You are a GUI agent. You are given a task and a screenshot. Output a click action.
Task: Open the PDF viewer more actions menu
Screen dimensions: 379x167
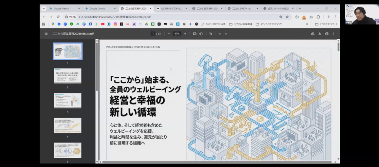(334, 34)
